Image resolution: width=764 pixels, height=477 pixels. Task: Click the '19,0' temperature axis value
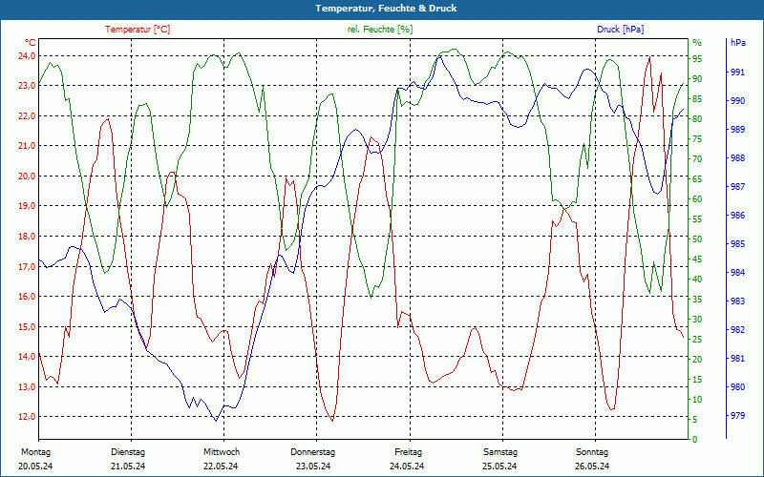coord(27,206)
